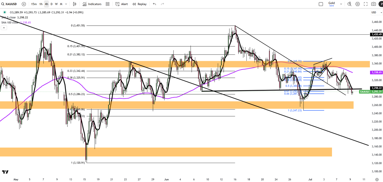Enter fullscreen mode
The width and height of the screenshot is (383, 182).
pos(365,4)
